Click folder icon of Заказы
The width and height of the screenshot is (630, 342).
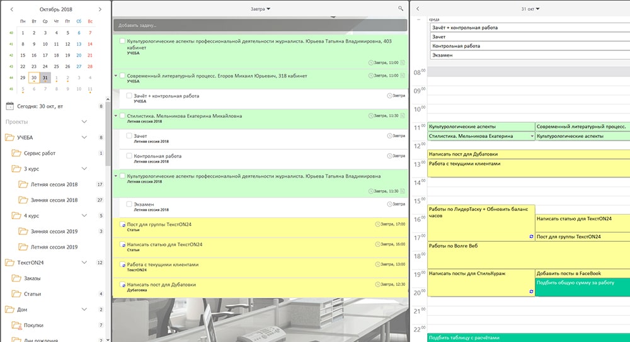16,278
